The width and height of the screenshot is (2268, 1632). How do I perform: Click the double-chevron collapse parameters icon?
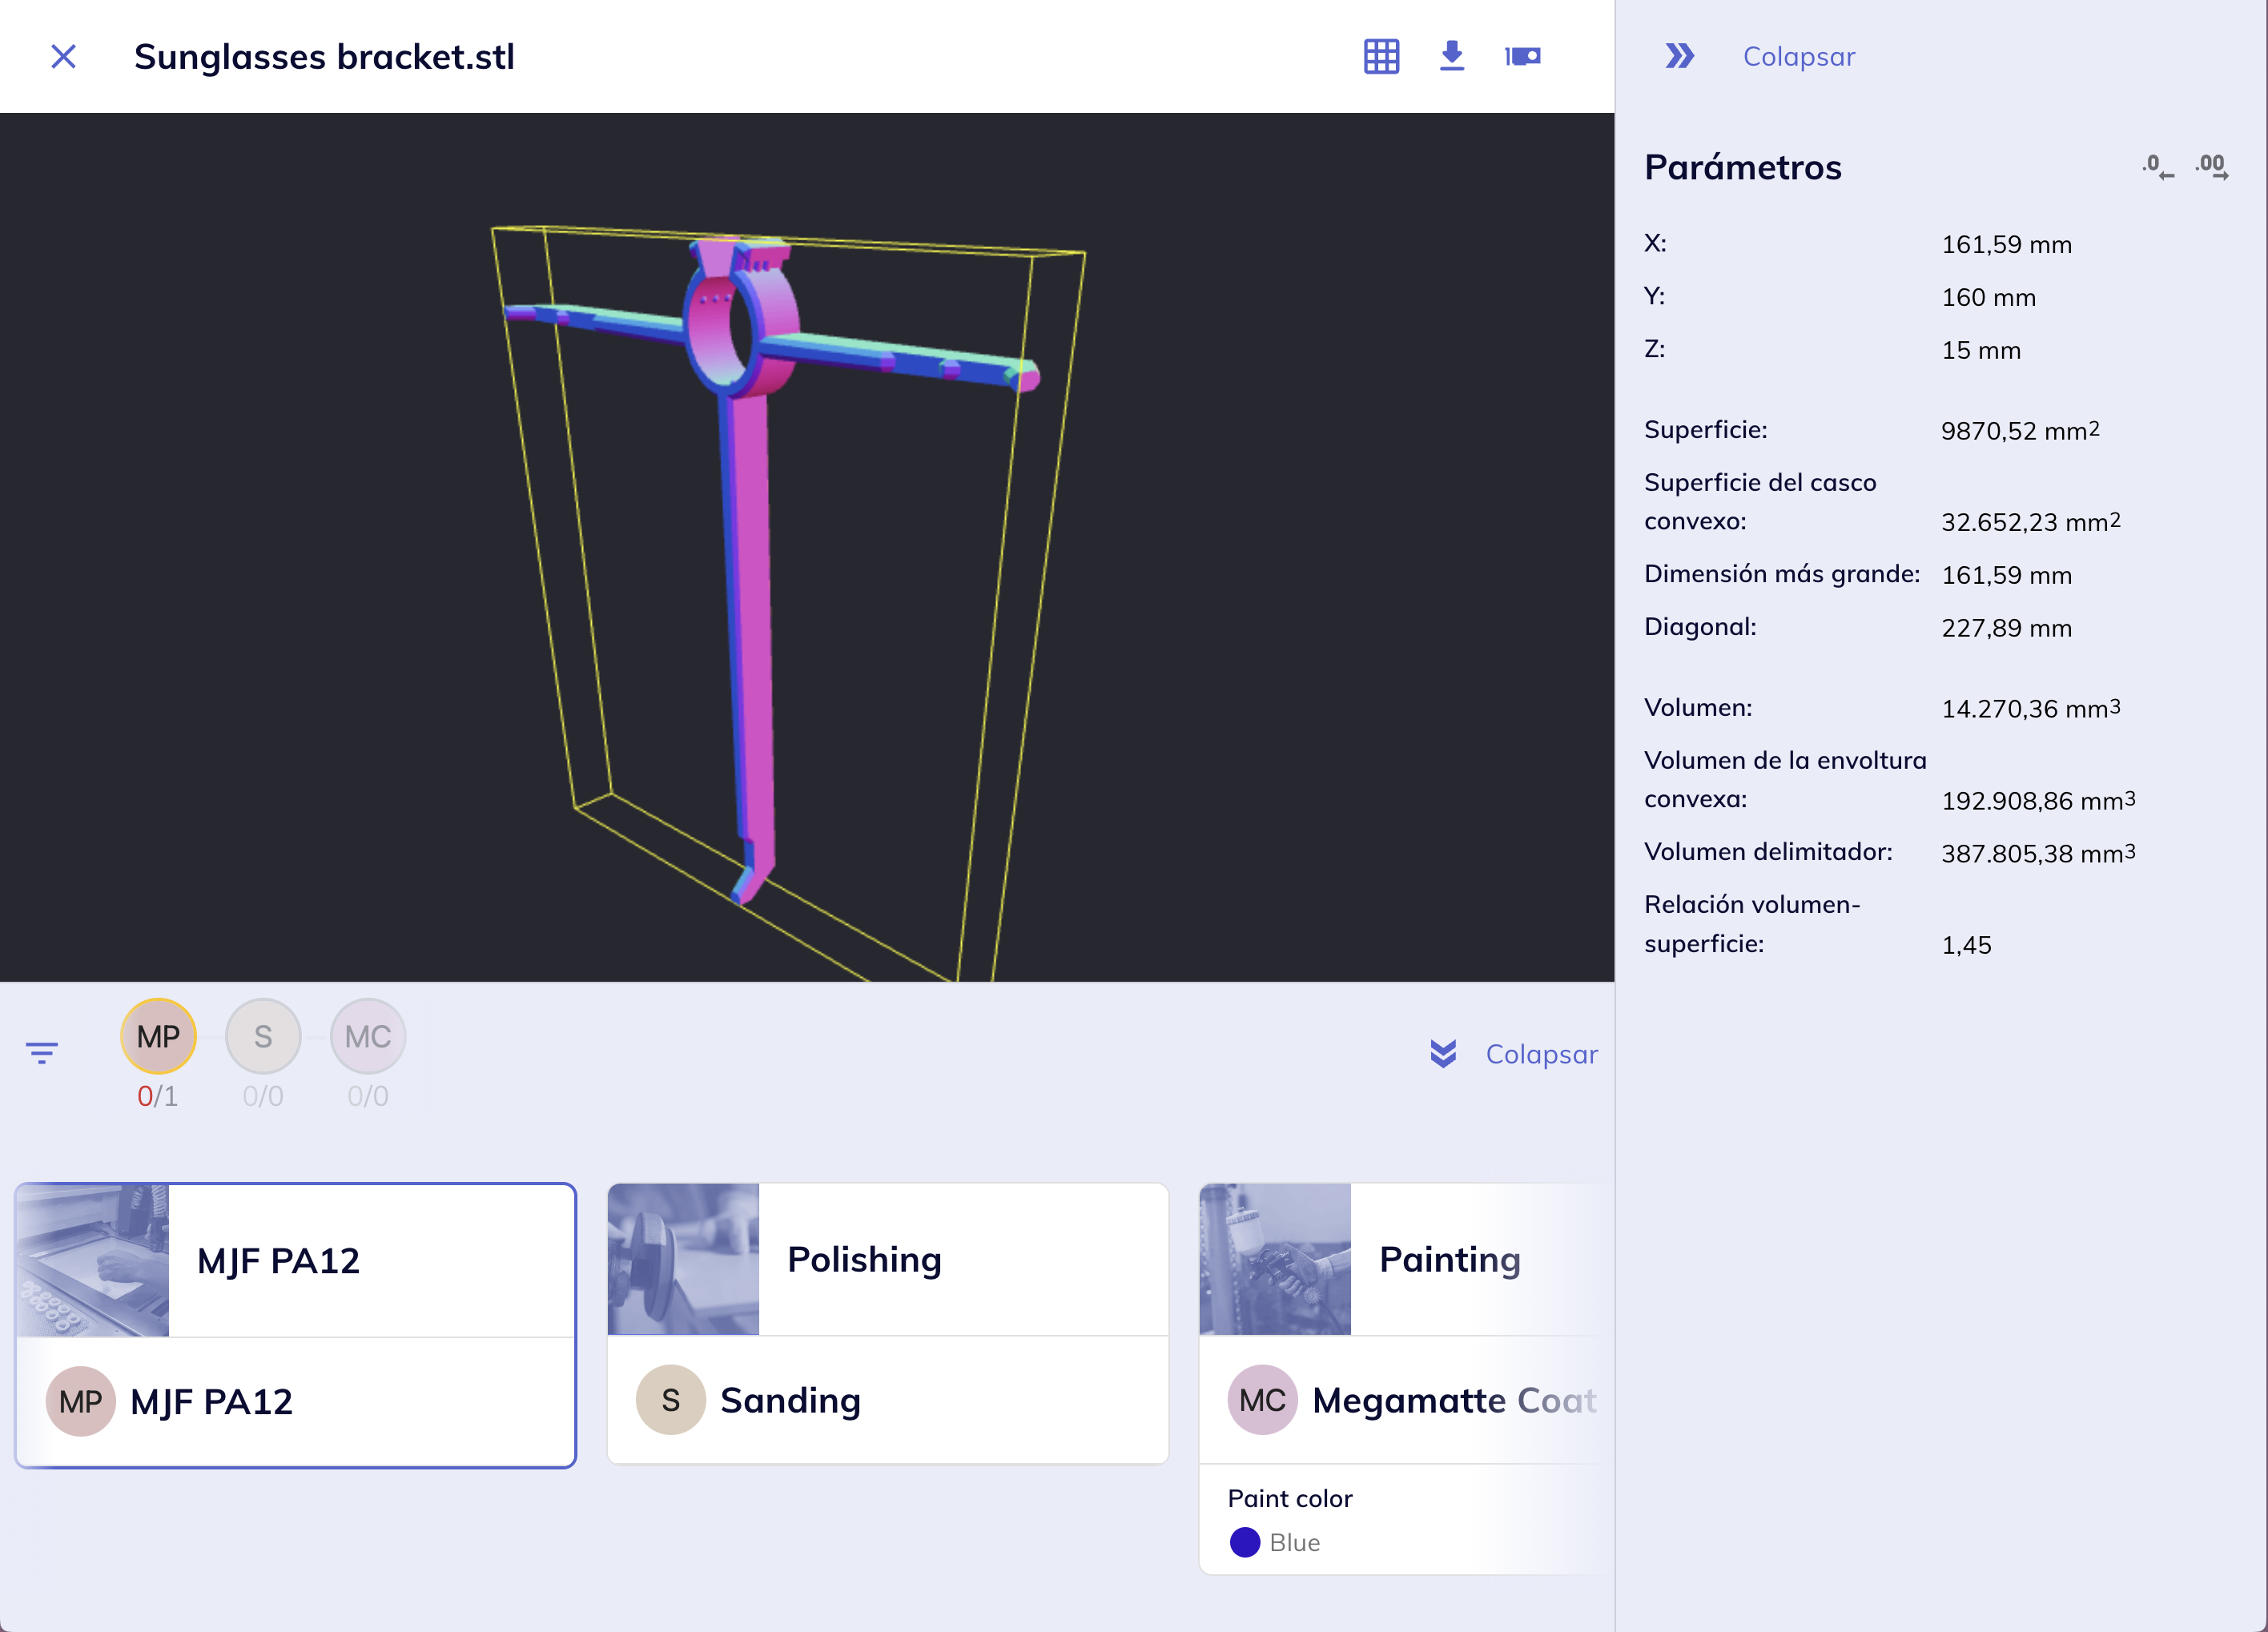click(1679, 57)
